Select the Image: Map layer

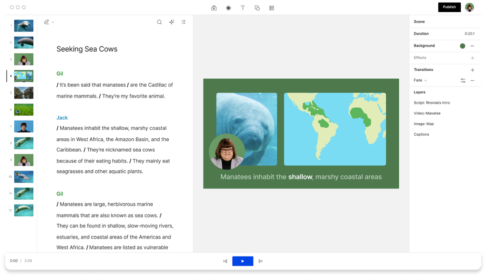tap(424, 124)
